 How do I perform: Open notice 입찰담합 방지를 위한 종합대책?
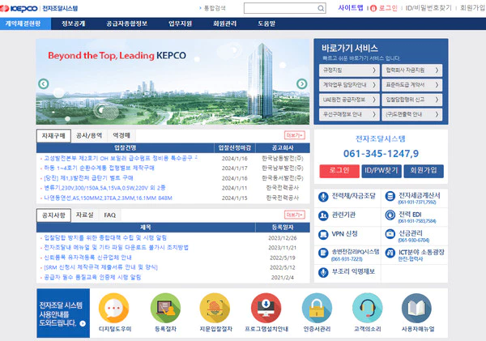coord(105,238)
